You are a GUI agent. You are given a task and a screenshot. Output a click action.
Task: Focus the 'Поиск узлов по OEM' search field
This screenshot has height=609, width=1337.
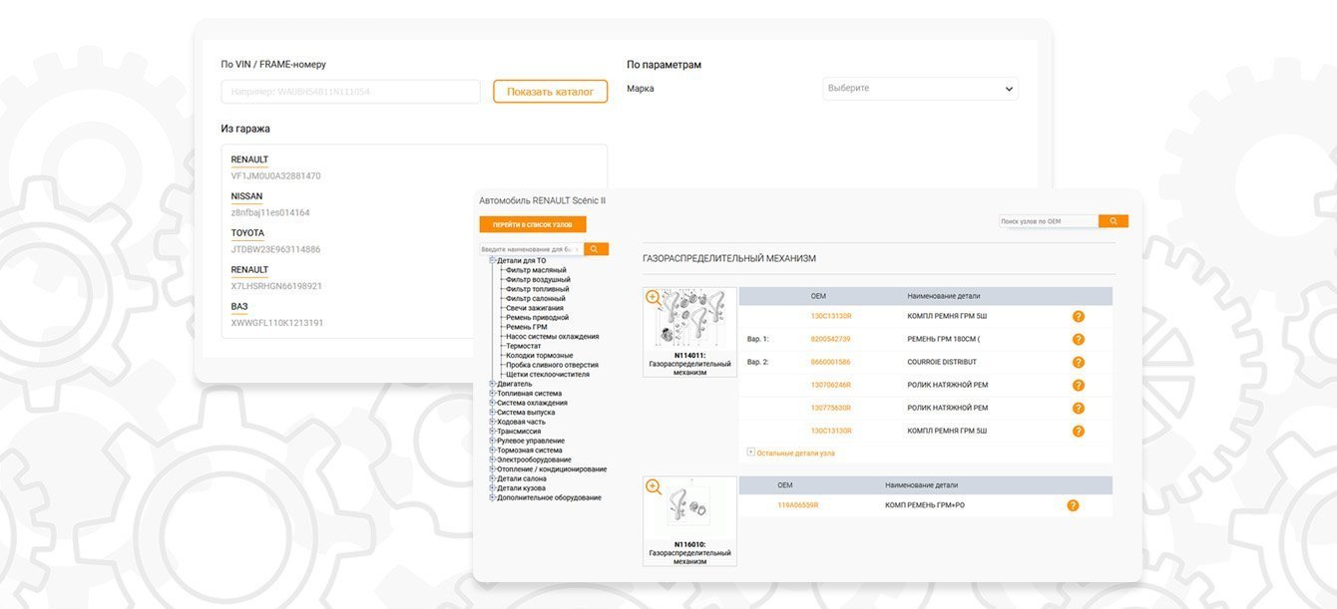[1049, 221]
